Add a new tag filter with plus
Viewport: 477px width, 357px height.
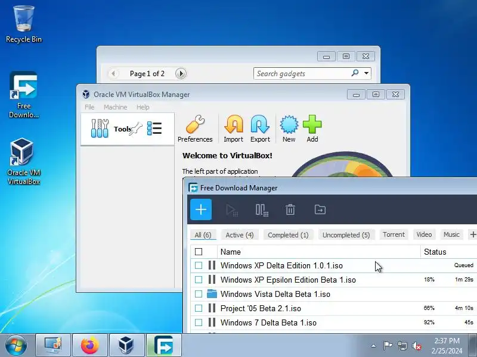(x=473, y=234)
